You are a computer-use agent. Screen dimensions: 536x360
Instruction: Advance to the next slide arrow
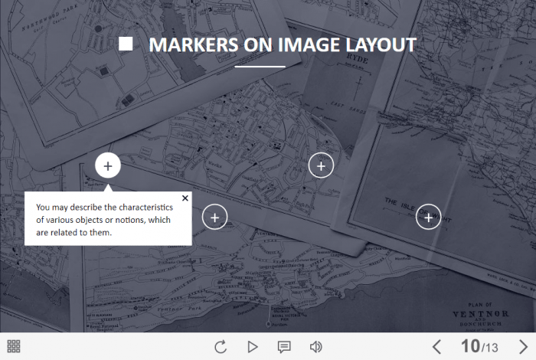[x=523, y=347]
